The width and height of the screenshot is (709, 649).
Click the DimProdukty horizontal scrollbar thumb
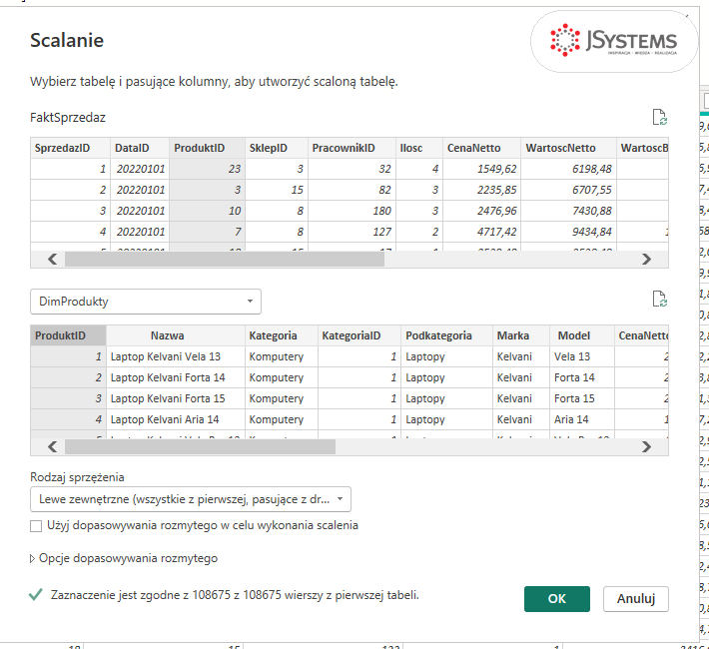(200, 446)
